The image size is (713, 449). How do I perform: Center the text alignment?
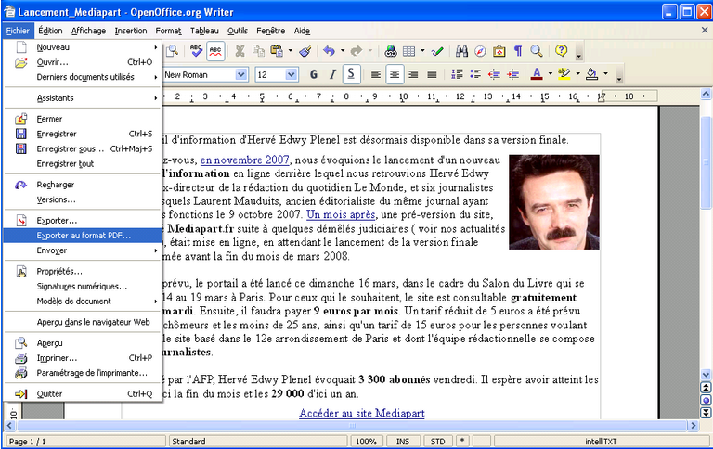point(395,74)
